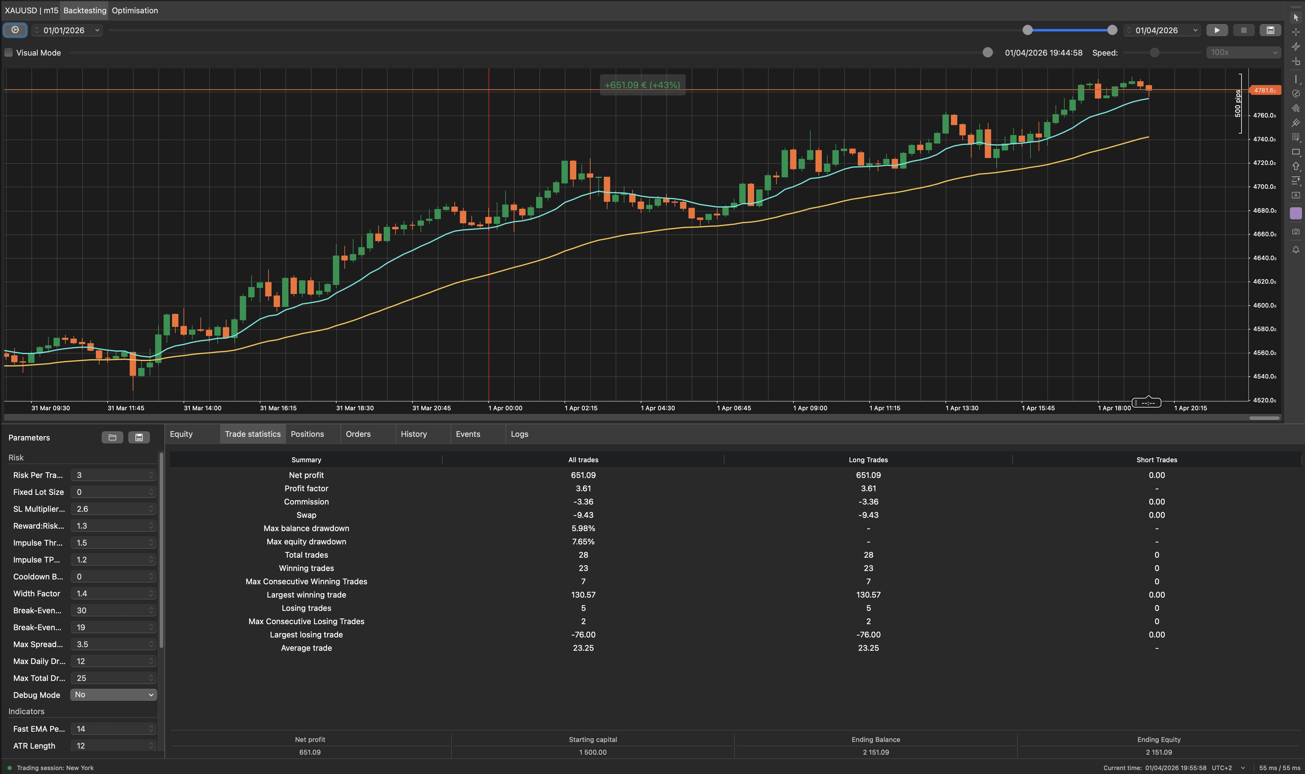
Task: Select the pointer cursor tool
Action: point(1296,18)
